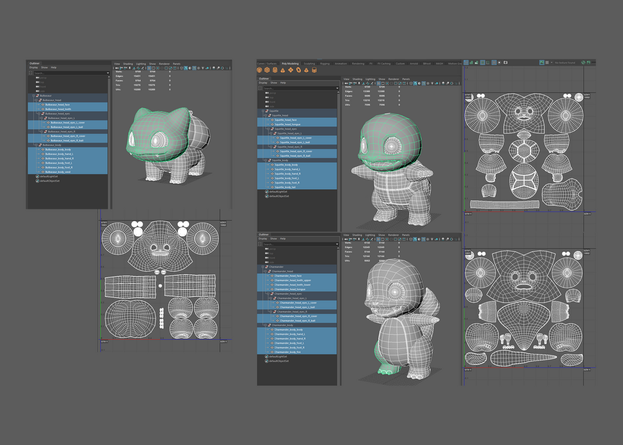Create a polygon cylinder from the shelf
Viewport: 623px width, 445px height.
pyautogui.click(x=275, y=70)
